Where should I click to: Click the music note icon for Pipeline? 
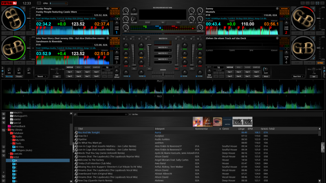click(76, 139)
